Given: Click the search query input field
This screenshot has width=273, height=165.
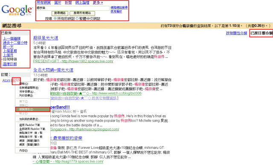Looking at the screenshot, I should [73, 8].
